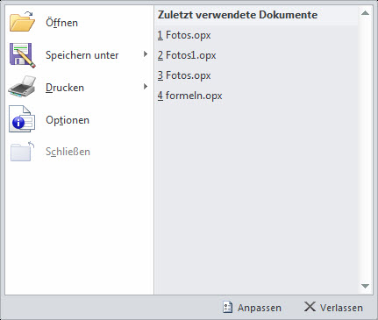Click the Anpassen checklist page icon
The height and width of the screenshot is (320, 378).
(x=227, y=308)
